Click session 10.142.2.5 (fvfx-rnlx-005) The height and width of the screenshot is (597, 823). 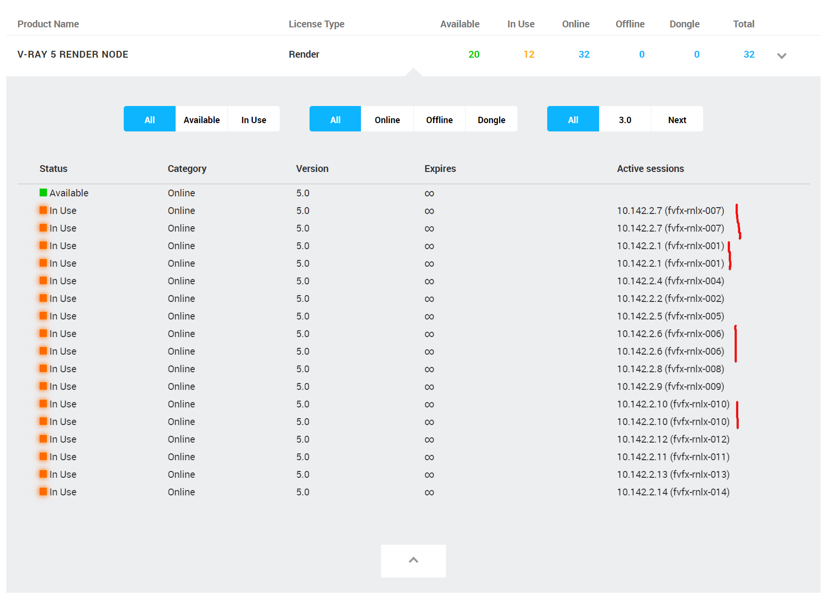point(670,316)
